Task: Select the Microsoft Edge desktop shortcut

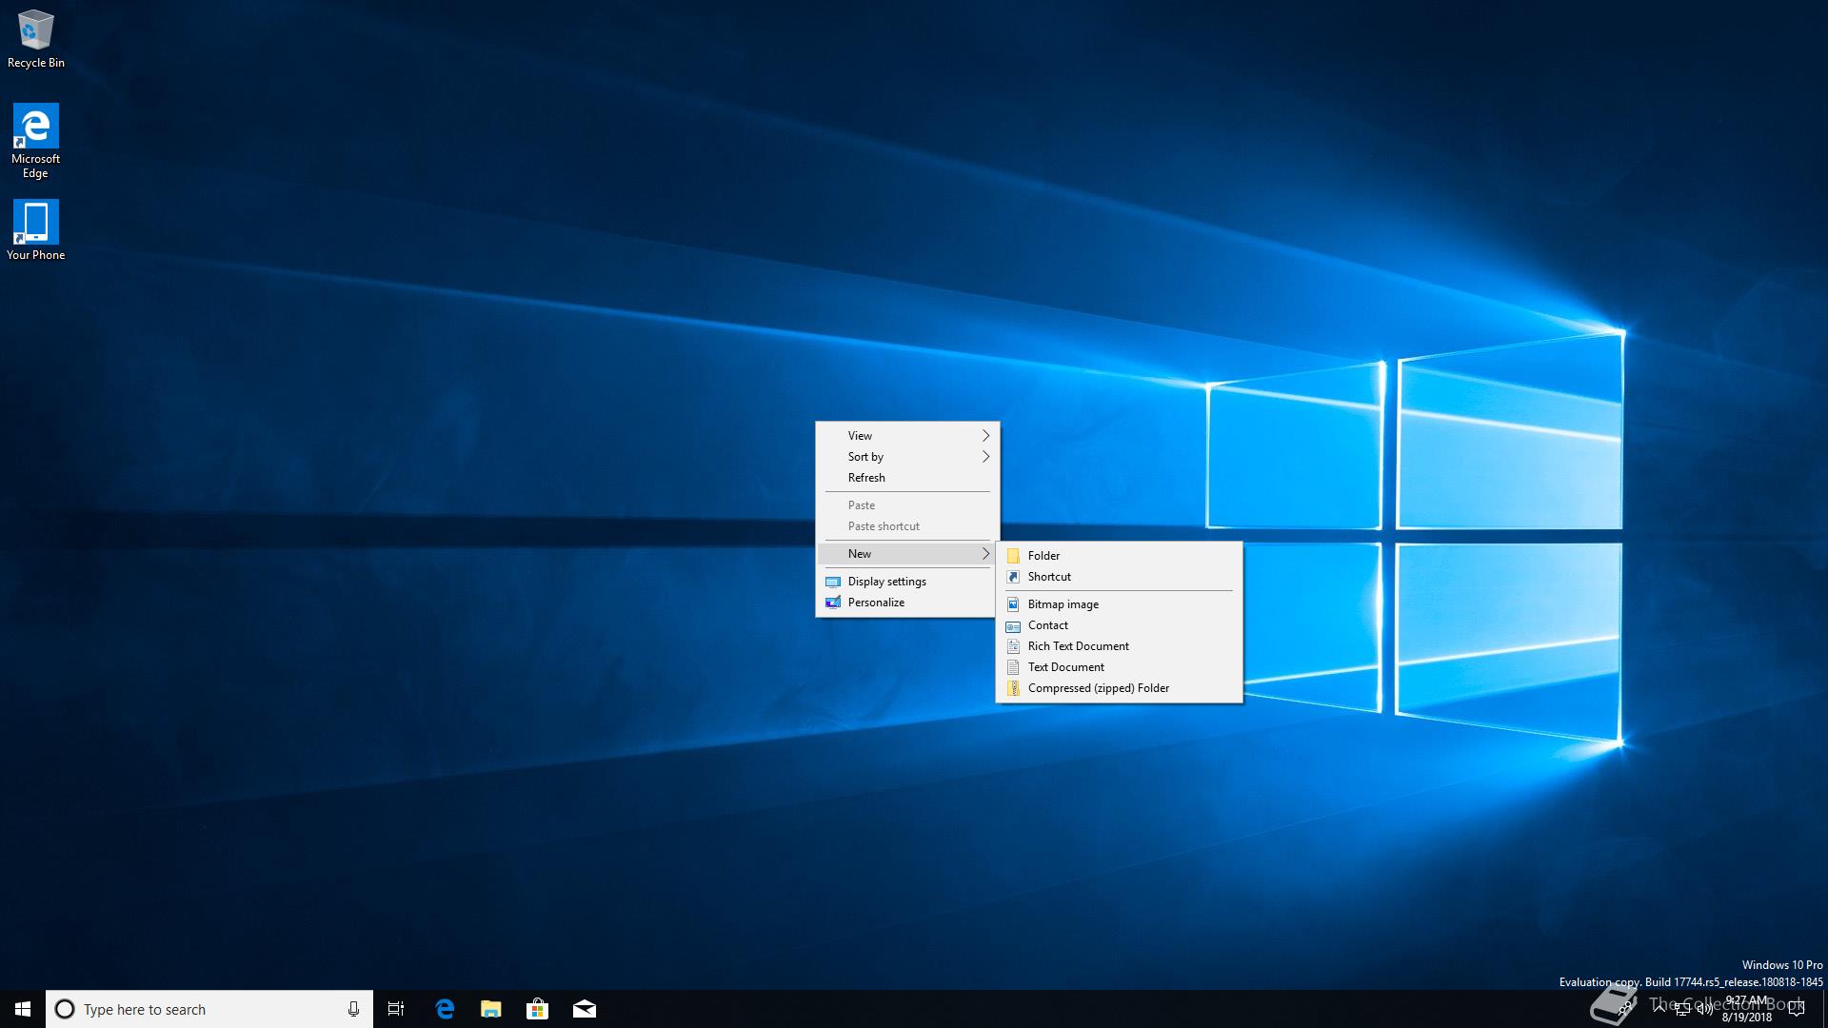Action: coord(35,141)
